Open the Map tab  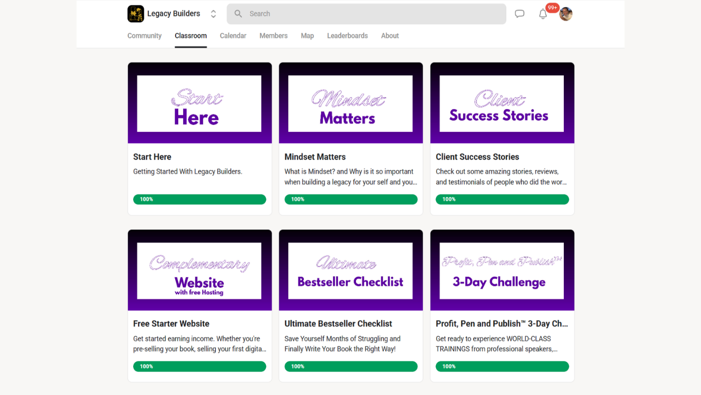(x=307, y=36)
